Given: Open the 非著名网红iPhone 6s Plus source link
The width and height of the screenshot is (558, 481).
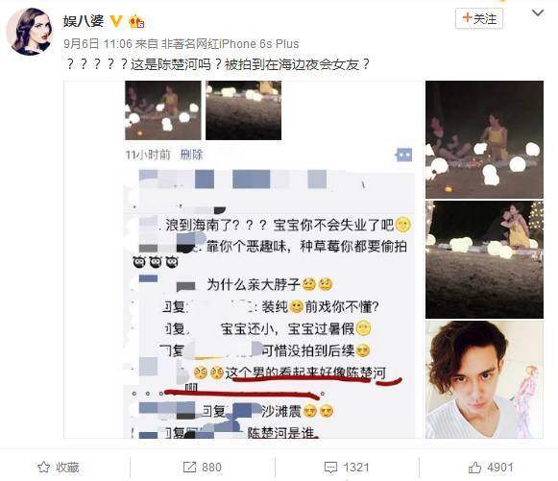Looking at the screenshot, I should pyautogui.click(x=230, y=44).
